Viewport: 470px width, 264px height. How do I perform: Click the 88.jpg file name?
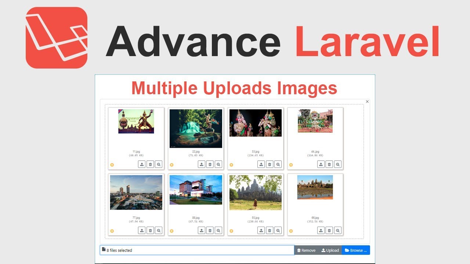[196, 217]
